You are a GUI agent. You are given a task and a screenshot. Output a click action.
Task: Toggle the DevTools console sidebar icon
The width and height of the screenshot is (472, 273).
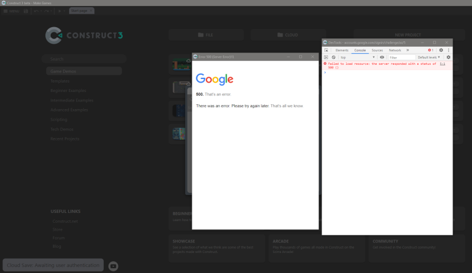[x=326, y=57]
